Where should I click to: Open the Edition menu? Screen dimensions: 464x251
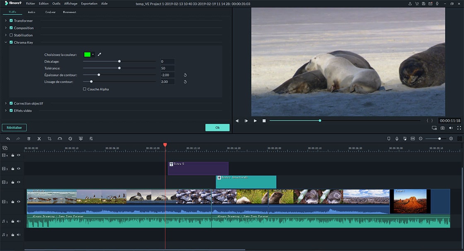[x=43, y=4]
